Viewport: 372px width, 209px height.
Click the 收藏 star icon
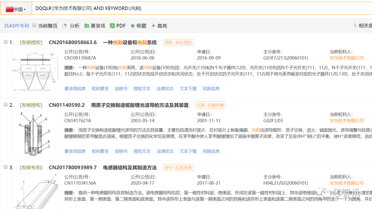(x=133, y=25)
